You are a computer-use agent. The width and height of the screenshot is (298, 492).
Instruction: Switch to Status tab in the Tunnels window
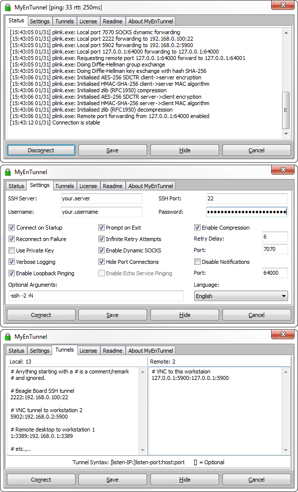(x=16, y=351)
